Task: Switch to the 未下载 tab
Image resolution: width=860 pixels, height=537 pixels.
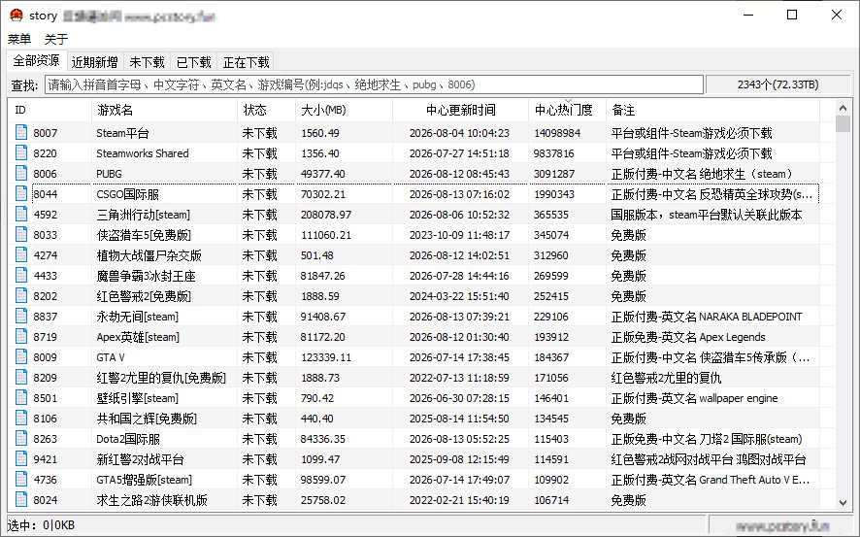Action: [147, 62]
